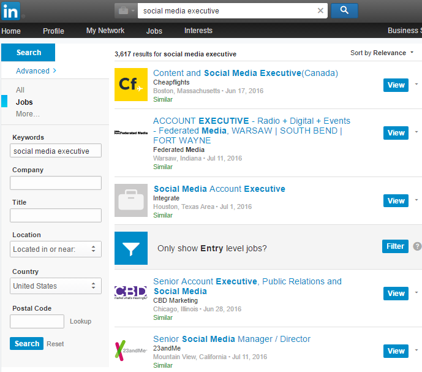Viewport: 422px width, 372px height.
Task: Show jobs similar to Federated Media listing
Action: (163, 167)
